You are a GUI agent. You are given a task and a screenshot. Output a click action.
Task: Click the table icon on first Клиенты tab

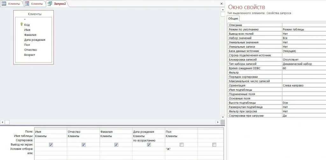click(4, 4)
